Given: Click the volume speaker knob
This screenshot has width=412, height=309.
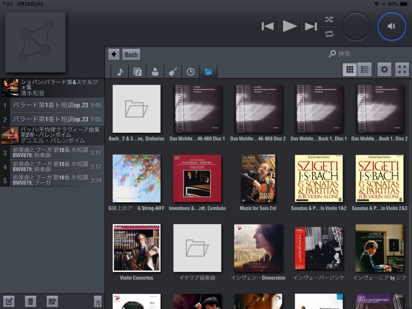Looking at the screenshot, I should [x=391, y=26].
